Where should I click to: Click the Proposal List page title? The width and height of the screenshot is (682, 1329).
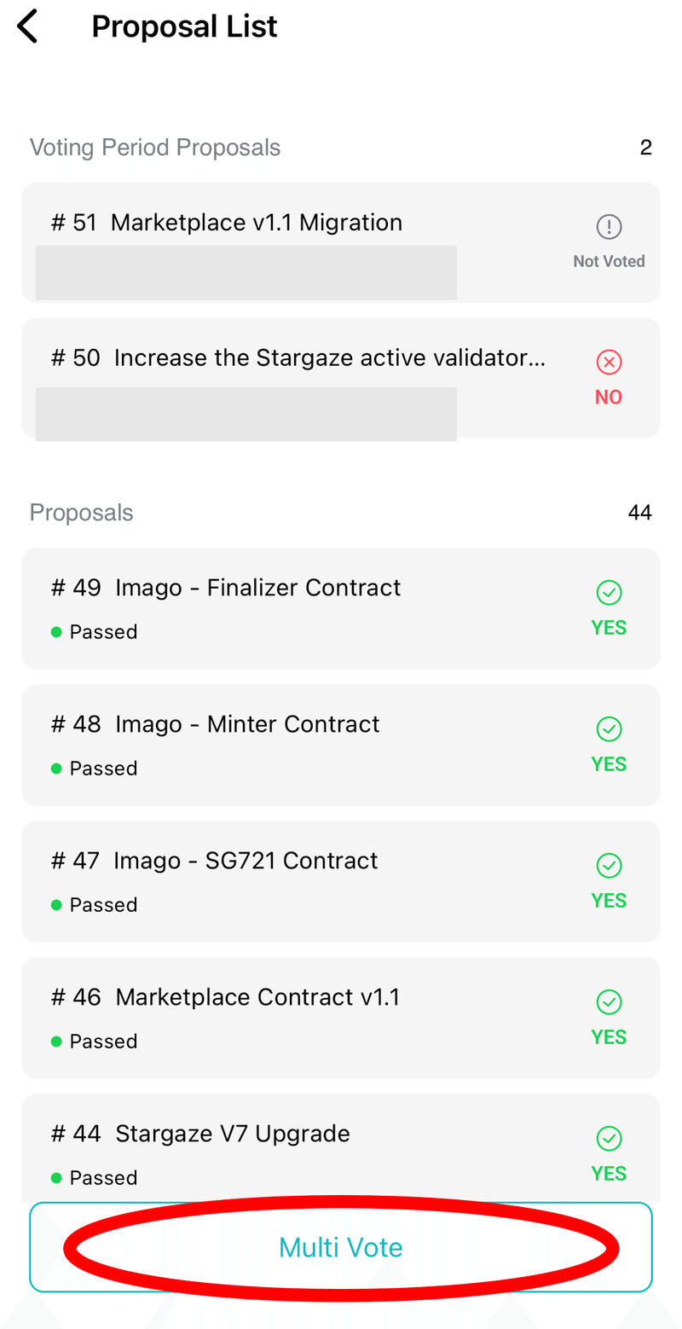pyautogui.click(x=184, y=26)
